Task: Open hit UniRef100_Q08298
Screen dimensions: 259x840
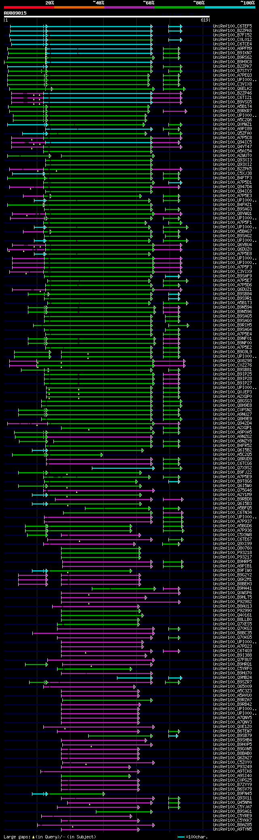Action: 232,361
